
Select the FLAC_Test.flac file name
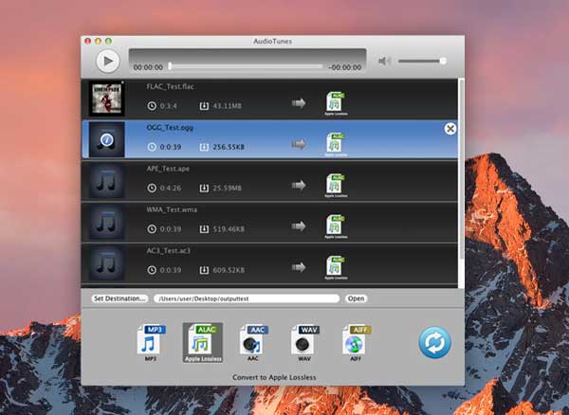[170, 86]
